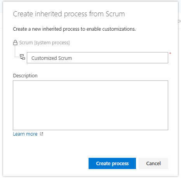The height and width of the screenshot is (178, 181).
Task: Click the words system process in grey label
Action: click(52, 43)
